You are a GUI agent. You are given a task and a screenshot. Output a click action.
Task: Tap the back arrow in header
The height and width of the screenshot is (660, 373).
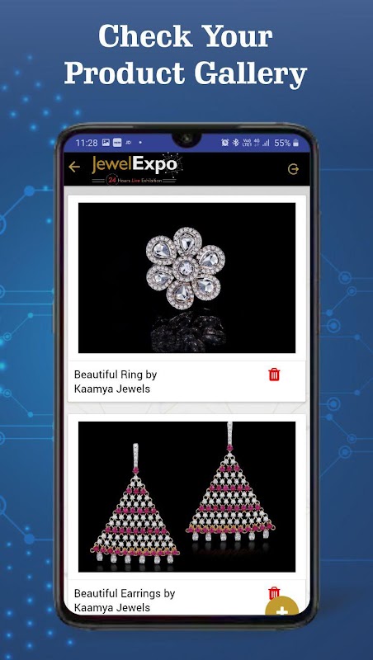[x=74, y=167]
